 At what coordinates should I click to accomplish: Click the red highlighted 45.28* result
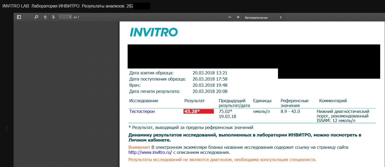[199, 111]
